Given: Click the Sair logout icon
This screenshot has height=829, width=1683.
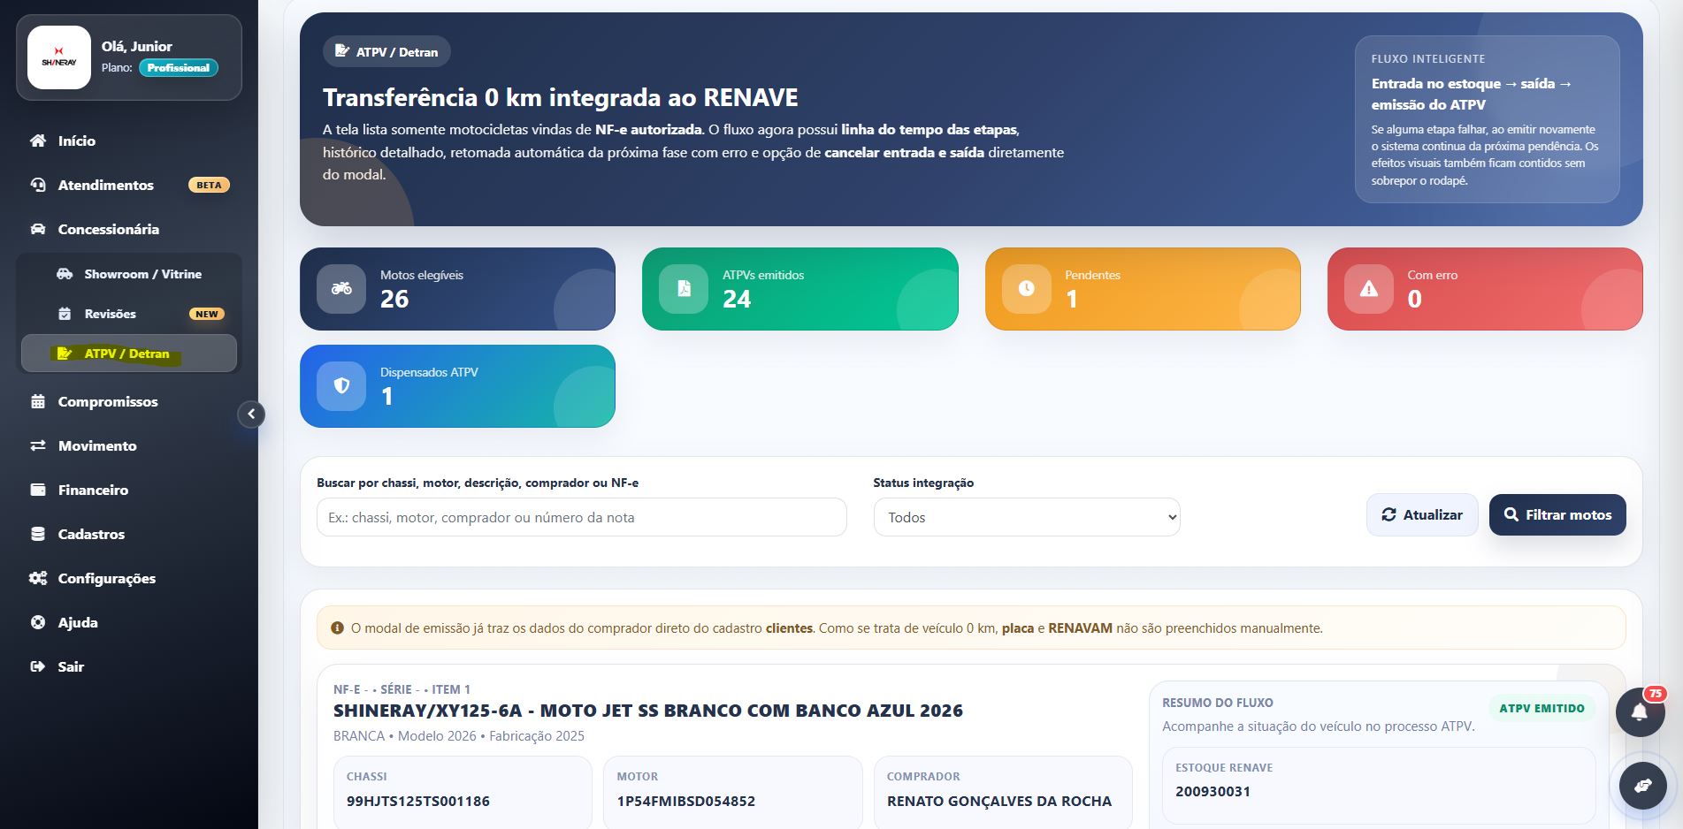Looking at the screenshot, I should 38,666.
